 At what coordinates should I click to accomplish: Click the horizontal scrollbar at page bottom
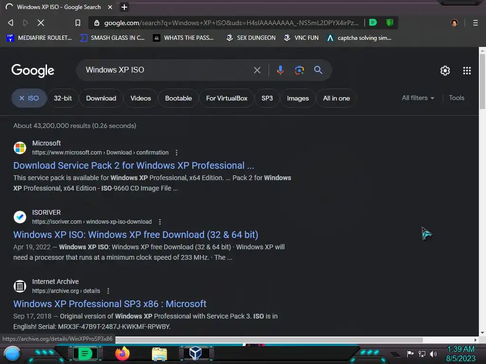269,340
